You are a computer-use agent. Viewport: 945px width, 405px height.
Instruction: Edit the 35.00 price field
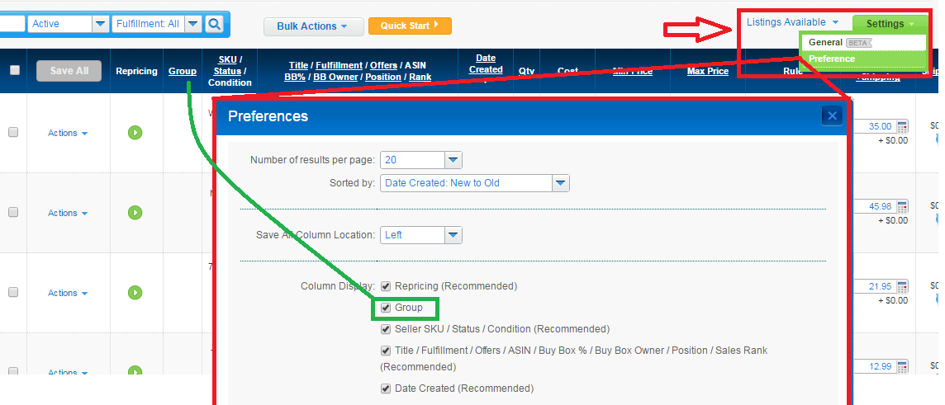coord(876,126)
